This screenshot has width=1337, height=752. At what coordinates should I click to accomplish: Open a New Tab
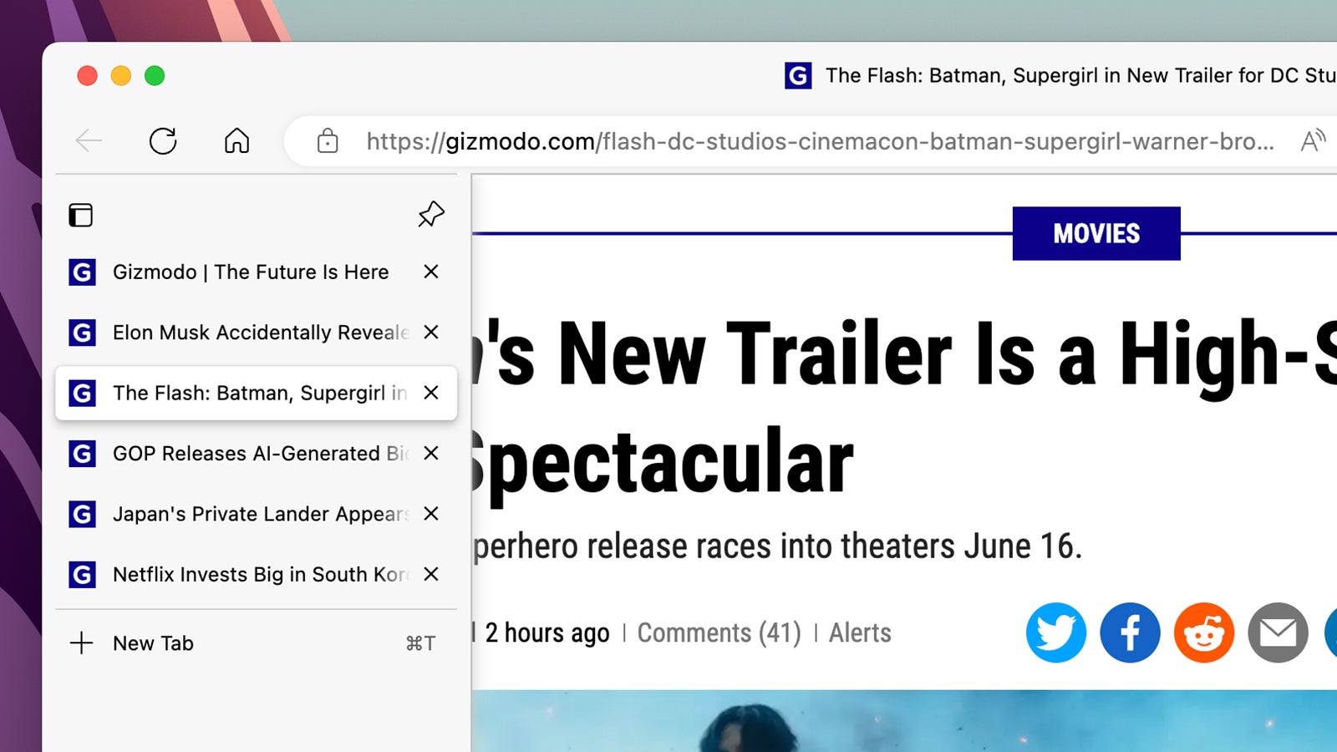pyautogui.click(x=153, y=643)
